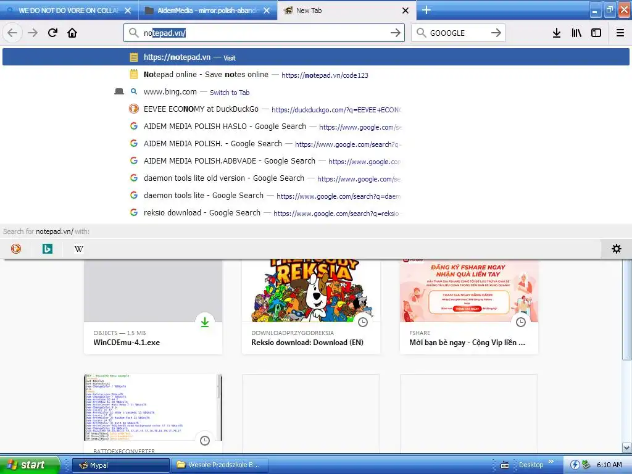This screenshot has width=632, height=474.
Task: Select the New Tab tab
Action: (347, 10)
